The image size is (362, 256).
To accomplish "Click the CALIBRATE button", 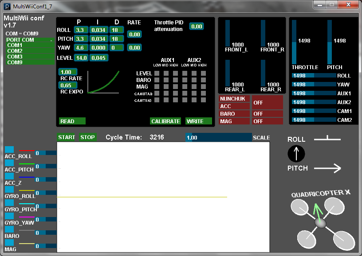I will (165, 121).
